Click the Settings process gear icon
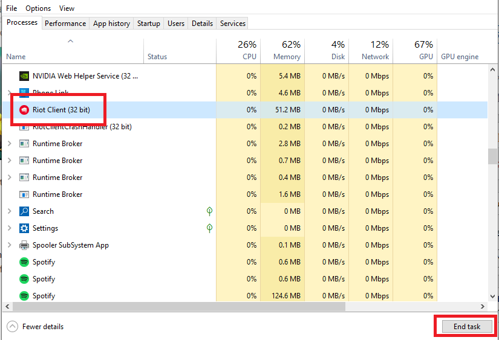The height and width of the screenshot is (340, 499). pyautogui.click(x=24, y=228)
